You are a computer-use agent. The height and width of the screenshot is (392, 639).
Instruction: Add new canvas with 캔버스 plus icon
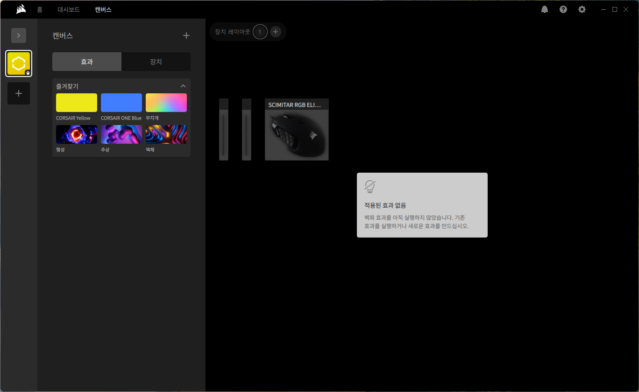pyautogui.click(x=186, y=35)
